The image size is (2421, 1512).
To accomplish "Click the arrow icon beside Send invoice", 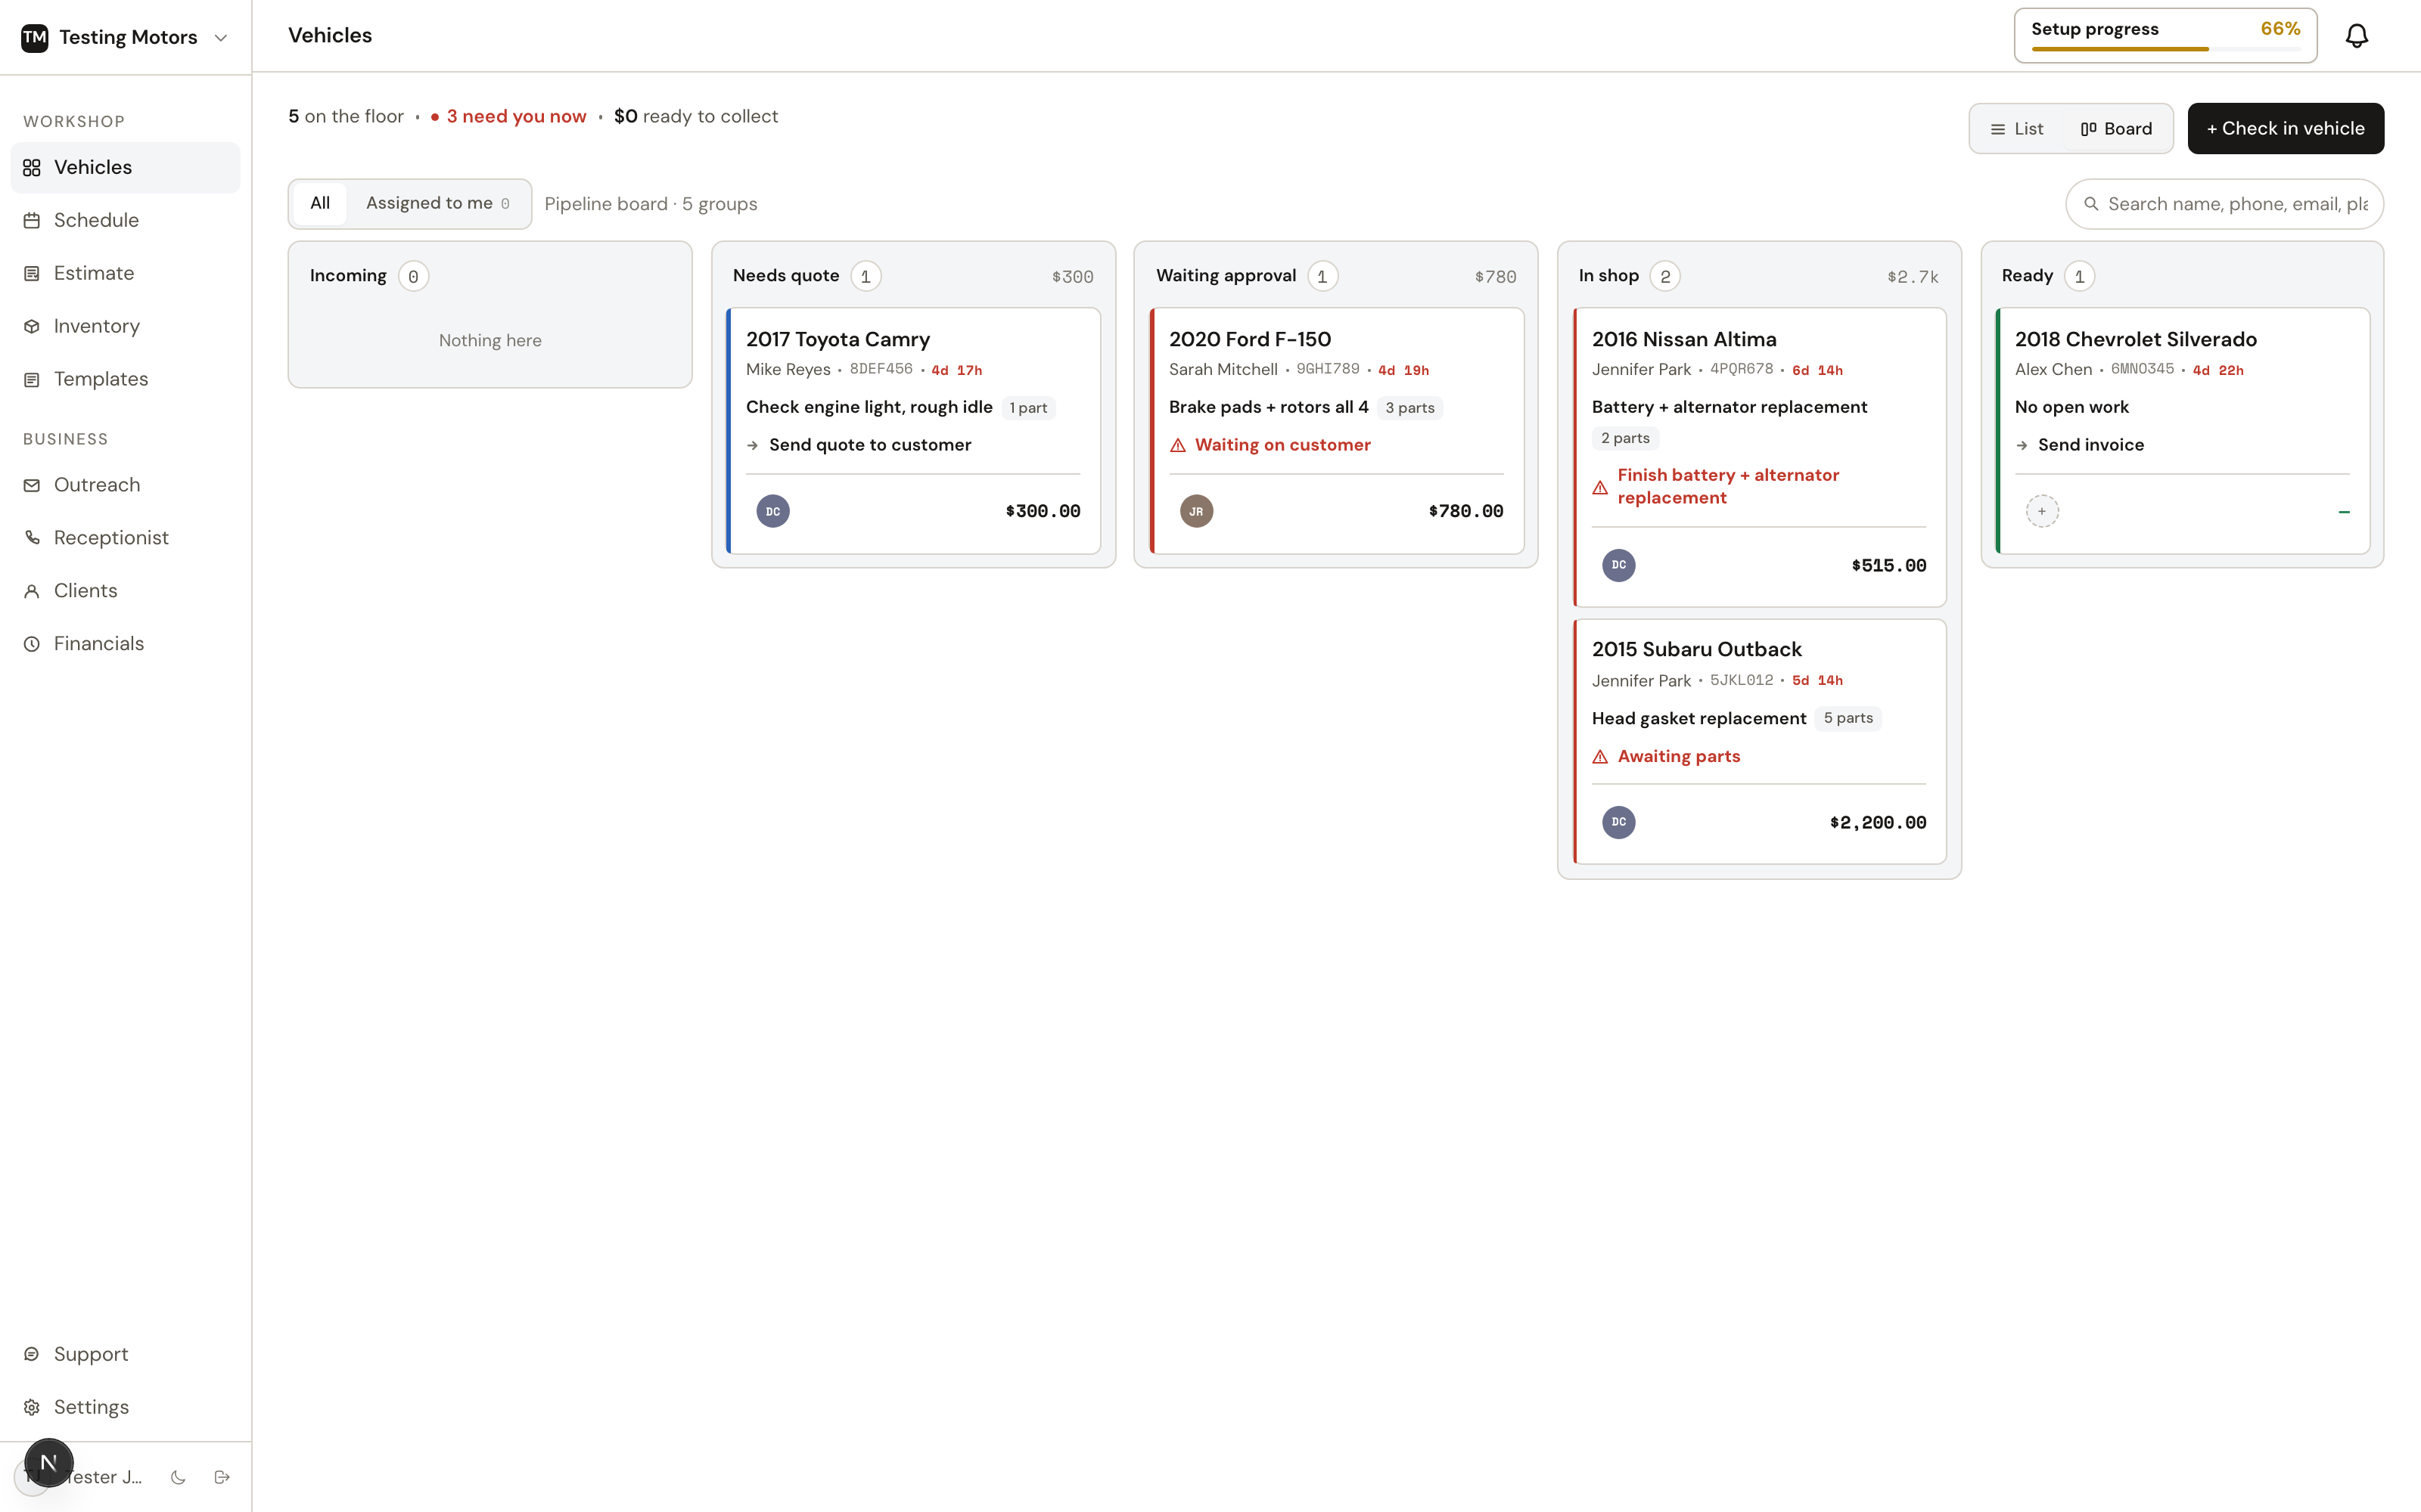I will (2022, 446).
